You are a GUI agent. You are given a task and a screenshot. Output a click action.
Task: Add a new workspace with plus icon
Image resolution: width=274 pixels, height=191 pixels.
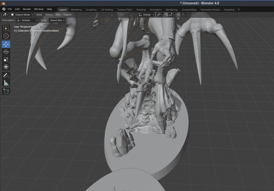pos(239,10)
